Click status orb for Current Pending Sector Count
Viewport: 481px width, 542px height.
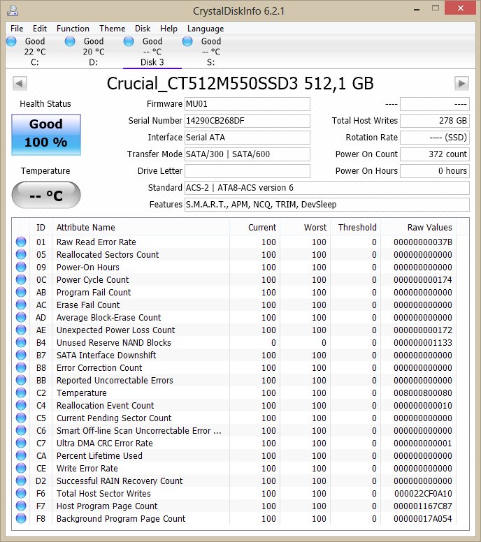21,418
